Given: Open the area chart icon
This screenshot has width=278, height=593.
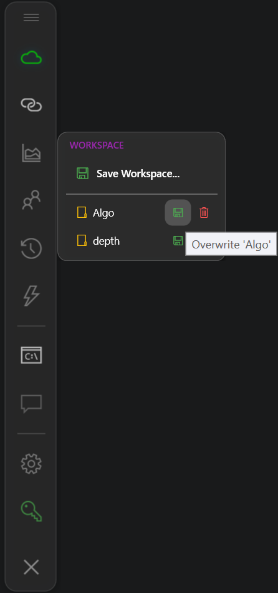Looking at the screenshot, I should [x=31, y=153].
